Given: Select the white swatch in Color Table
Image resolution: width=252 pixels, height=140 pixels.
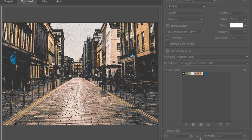Looking at the screenshot, I should tap(193, 74).
